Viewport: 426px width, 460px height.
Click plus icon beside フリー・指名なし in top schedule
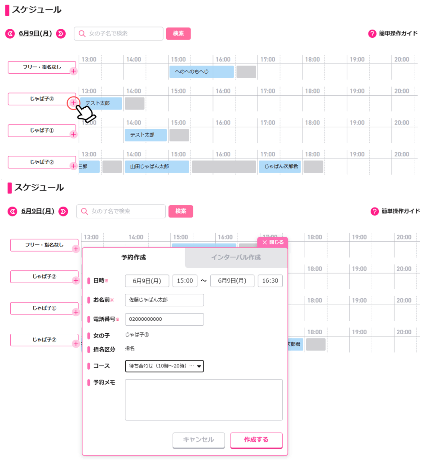pyautogui.click(x=73, y=71)
